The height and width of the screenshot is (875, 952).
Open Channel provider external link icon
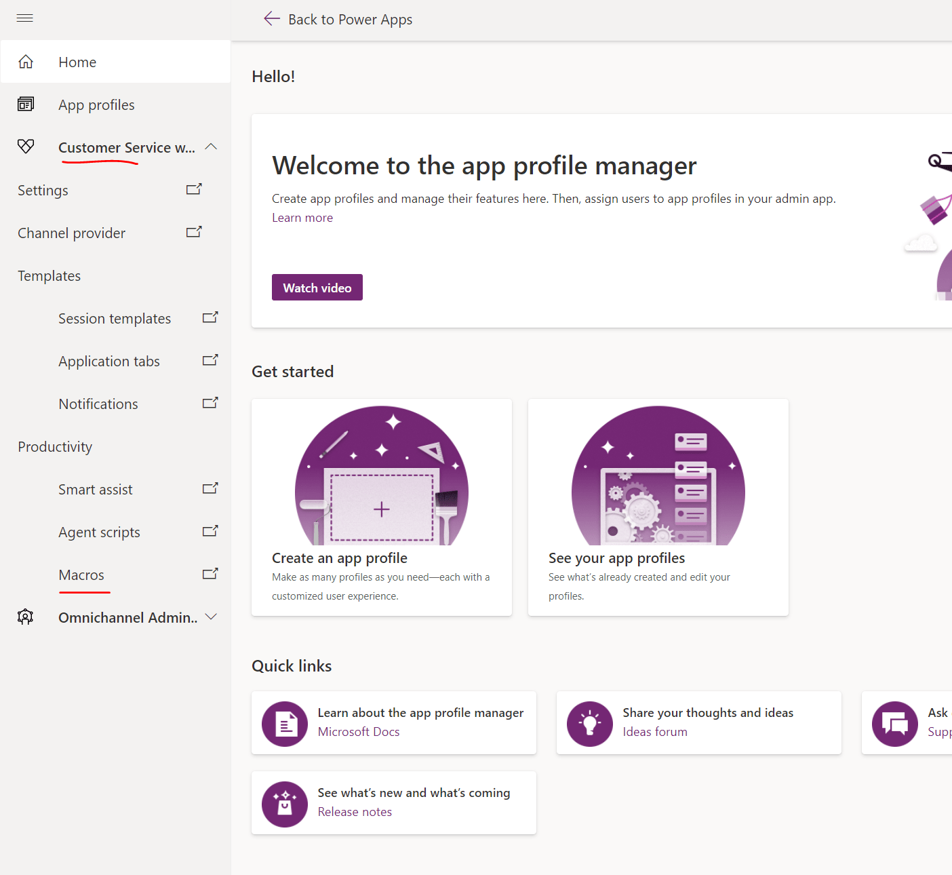coord(194,232)
